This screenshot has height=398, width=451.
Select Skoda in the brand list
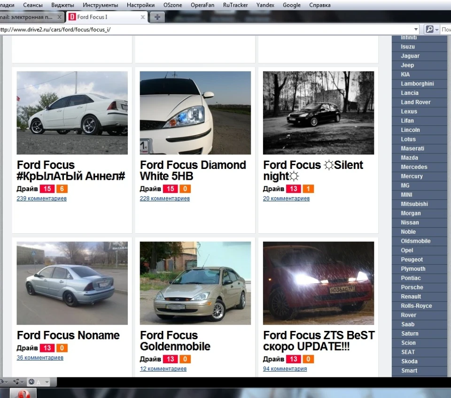[420, 361]
